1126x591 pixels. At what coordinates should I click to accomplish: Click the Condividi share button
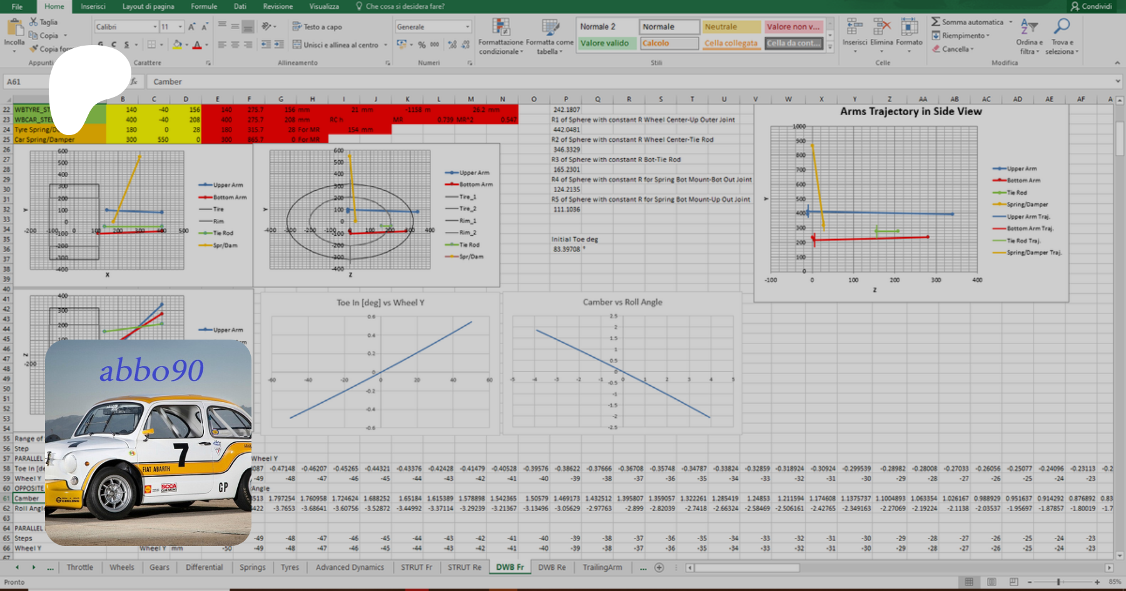pos(1092,6)
